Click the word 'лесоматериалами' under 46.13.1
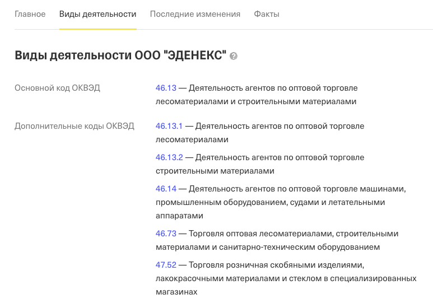 point(192,139)
